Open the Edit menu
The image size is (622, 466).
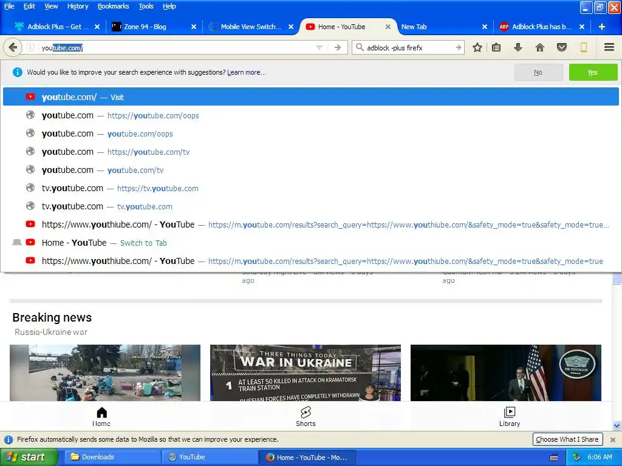click(x=29, y=6)
